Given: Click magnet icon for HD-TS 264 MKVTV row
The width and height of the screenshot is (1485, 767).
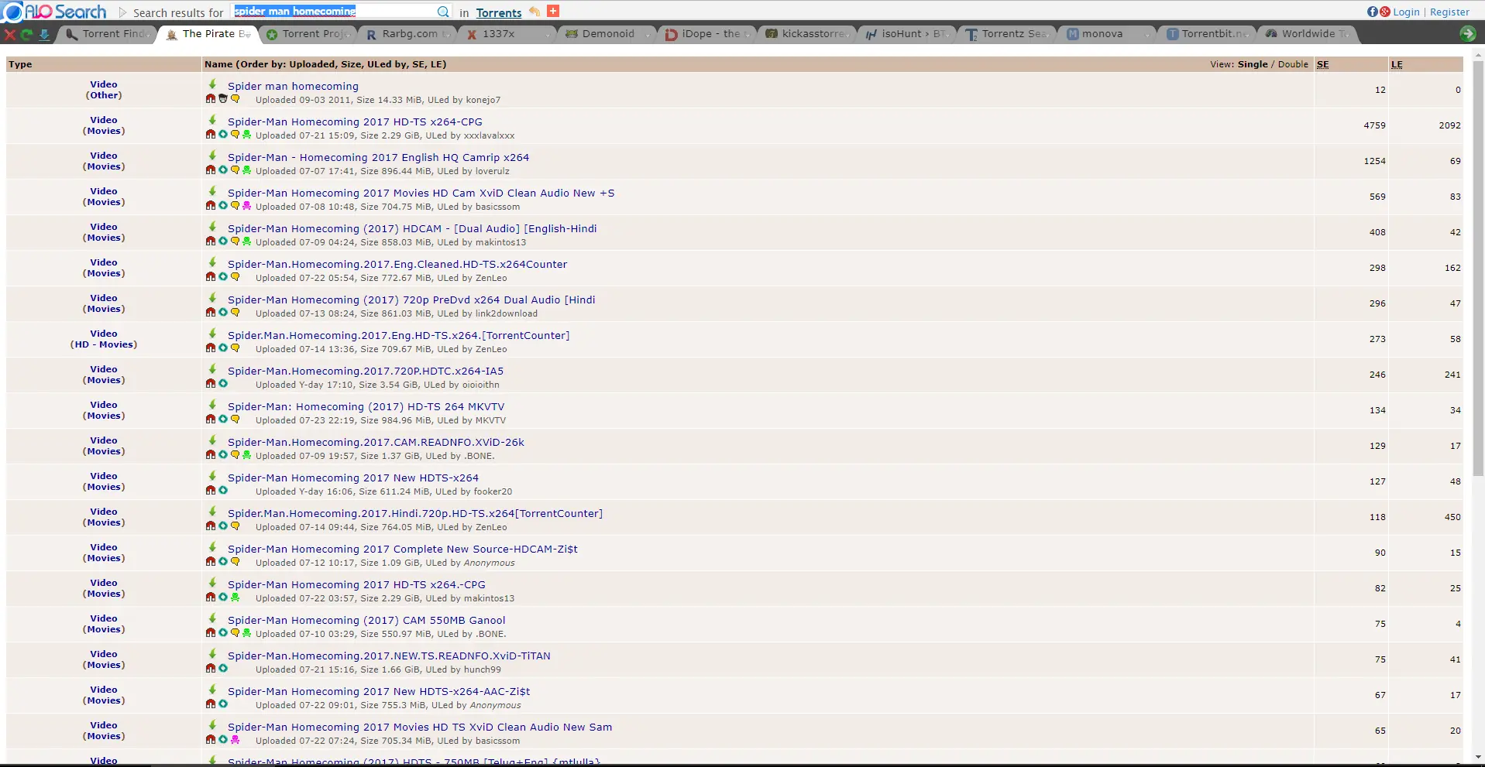Looking at the screenshot, I should [210, 419].
